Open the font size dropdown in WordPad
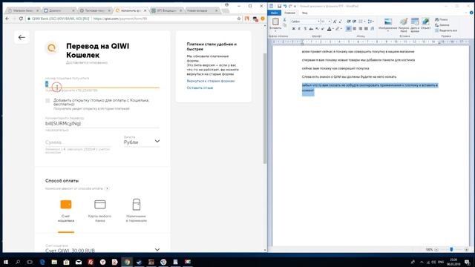This screenshot has width=475, height=267. point(330,22)
